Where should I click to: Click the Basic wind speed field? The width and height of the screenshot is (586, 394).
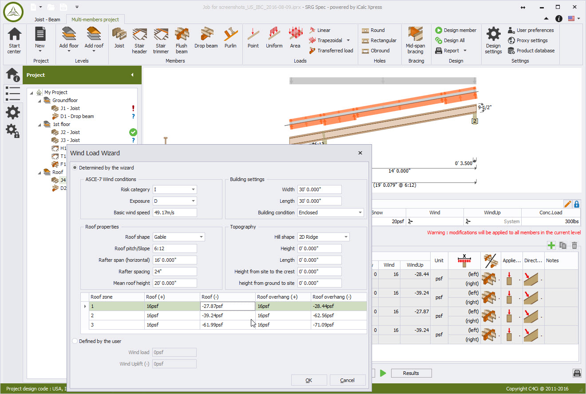[174, 213]
